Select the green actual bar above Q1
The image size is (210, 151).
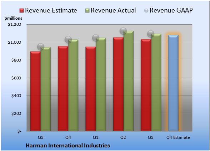101,84
